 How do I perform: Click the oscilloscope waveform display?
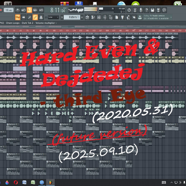tap(76, 10)
